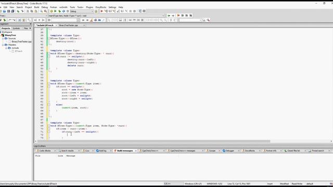Click the Windows (CR+LF) status bar entry
Screen dimensions: 333x187
click(x=193, y=184)
